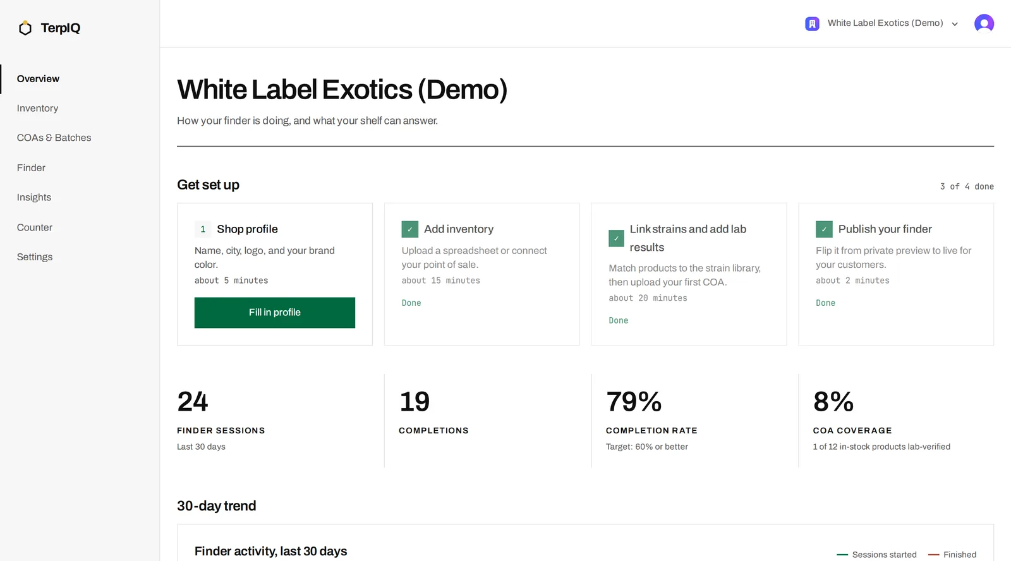Click the 'Sessions started' legend entry
This screenshot has height=561, width=1011.
[876, 555]
